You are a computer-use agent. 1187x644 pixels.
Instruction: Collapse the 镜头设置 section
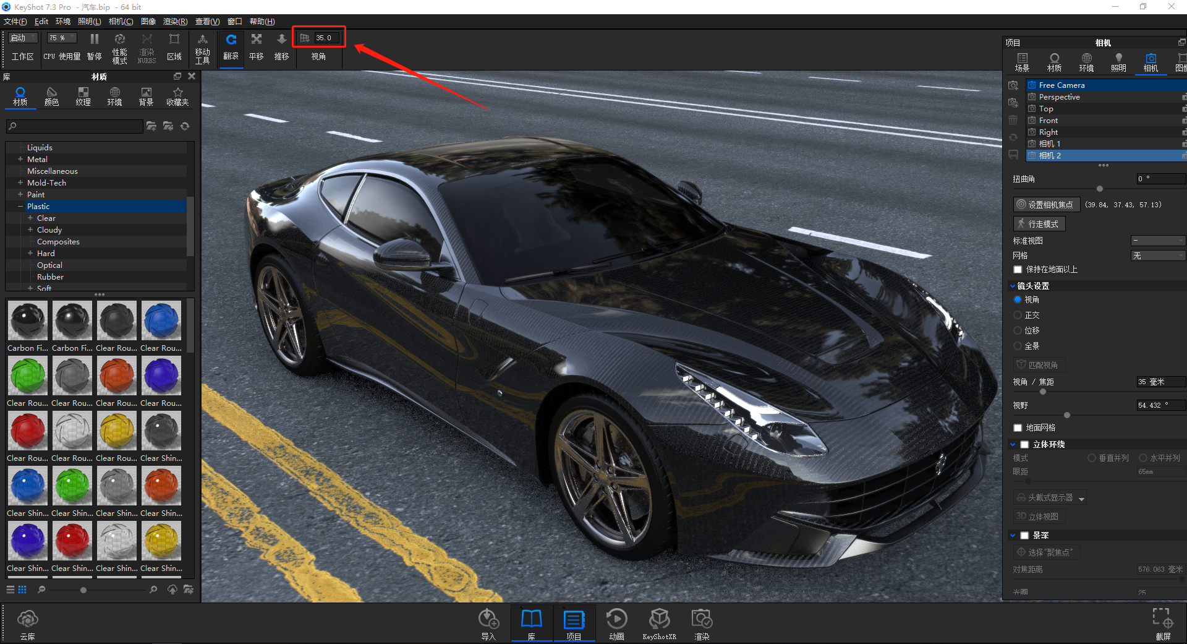click(1013, 286)
